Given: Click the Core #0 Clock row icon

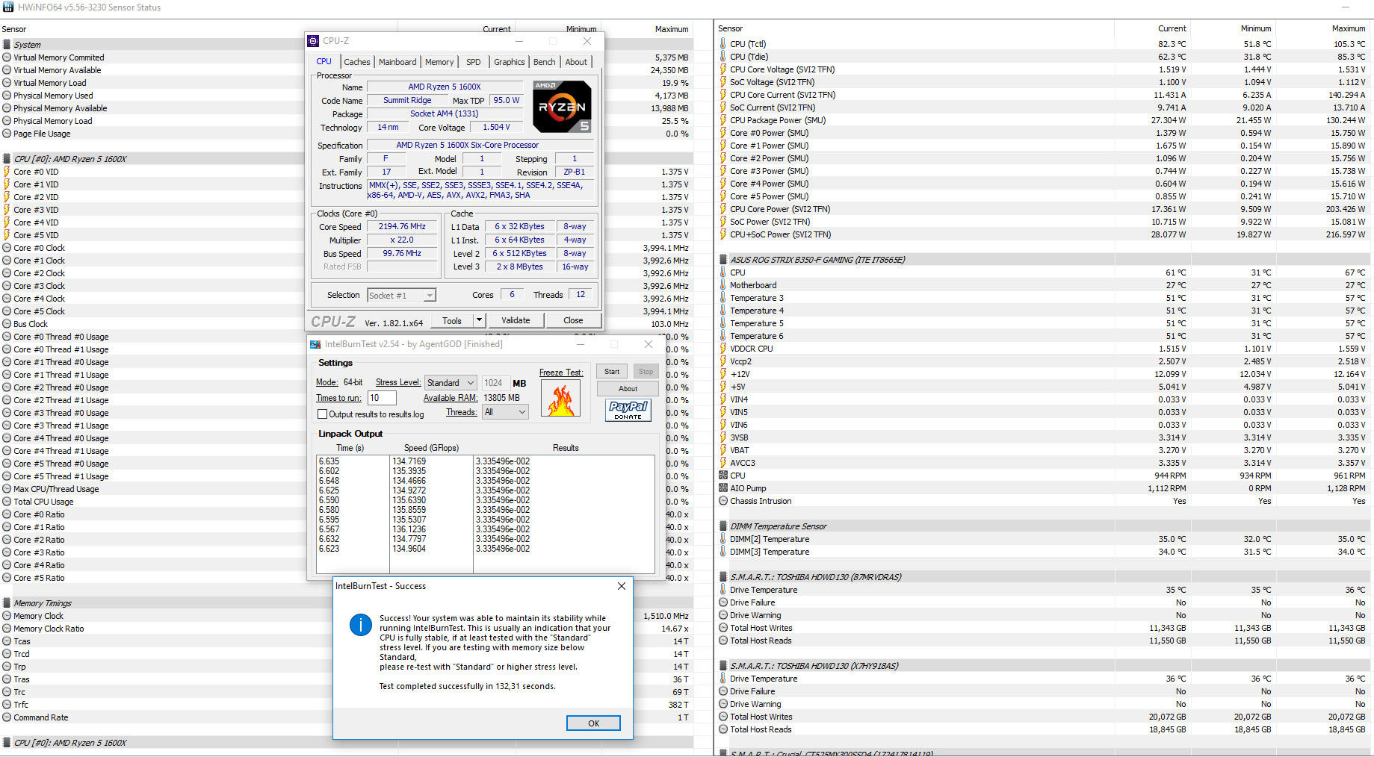Looking at the screenshot, I should point(7,248).
